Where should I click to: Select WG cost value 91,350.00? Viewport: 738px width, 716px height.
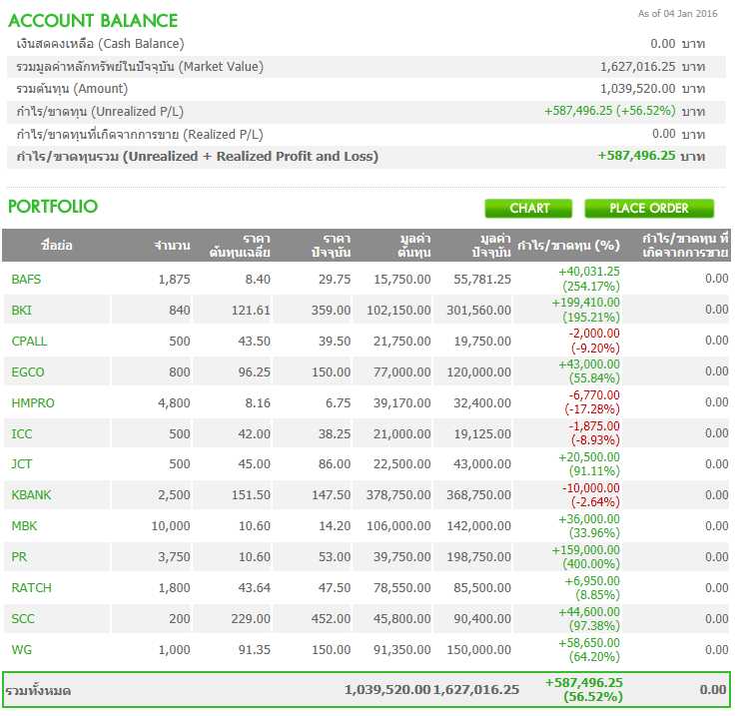401,650
